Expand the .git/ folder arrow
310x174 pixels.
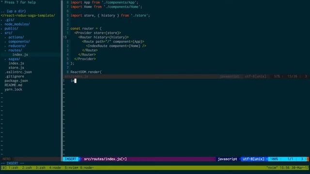tap(1, 20)
